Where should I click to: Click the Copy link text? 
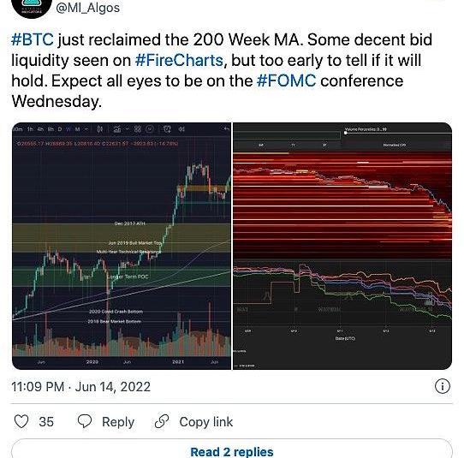[206, 421]
